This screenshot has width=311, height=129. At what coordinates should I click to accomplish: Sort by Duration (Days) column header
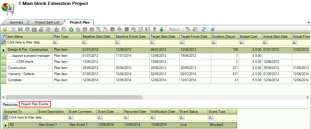click(223, 37)
